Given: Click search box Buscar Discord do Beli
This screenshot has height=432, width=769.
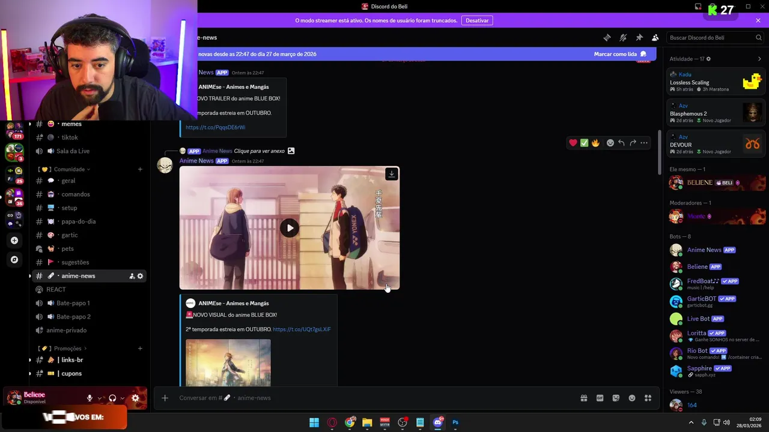Looking at the screenshot, I should pos(716,38).
